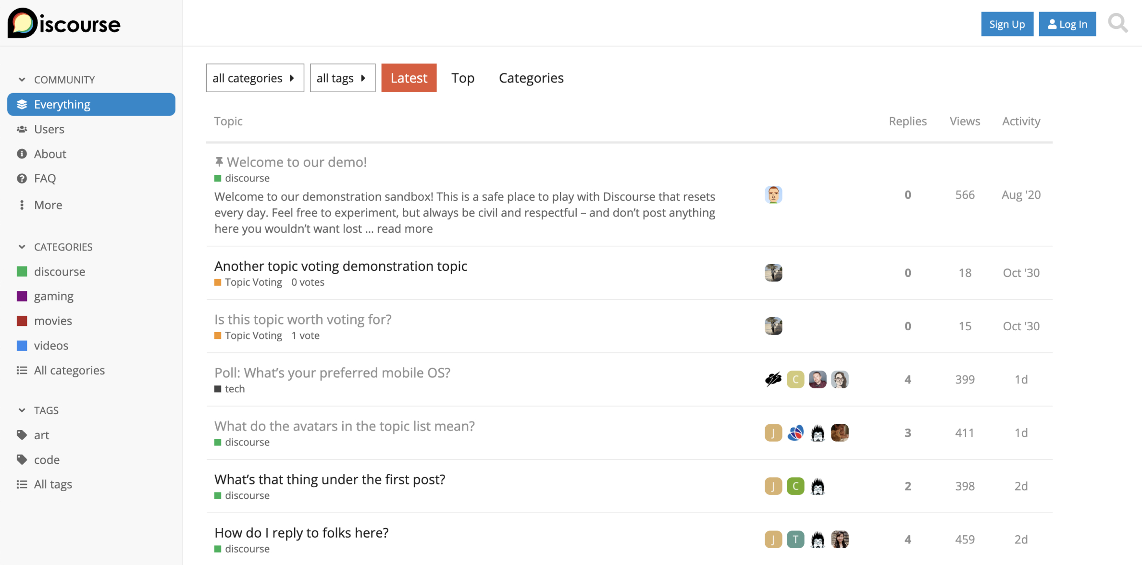
Task: Click the Everything sidebar icon
Action: tap(23, 104)
